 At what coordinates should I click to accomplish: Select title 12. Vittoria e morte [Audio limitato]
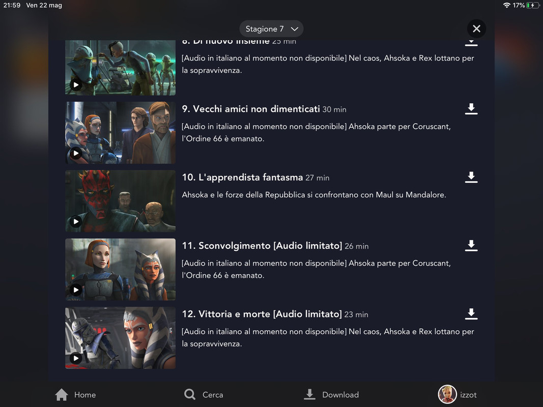point(262,314)
